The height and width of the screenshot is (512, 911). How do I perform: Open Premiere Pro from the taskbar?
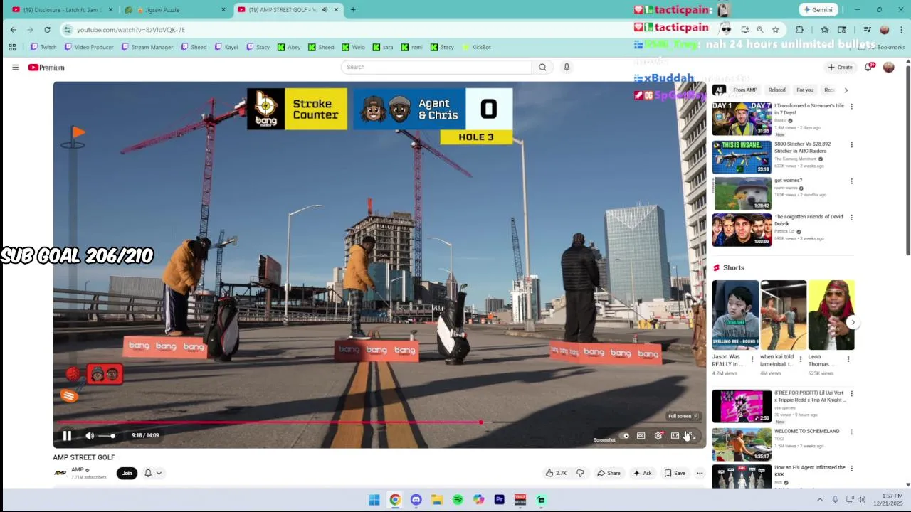[500, 500]
